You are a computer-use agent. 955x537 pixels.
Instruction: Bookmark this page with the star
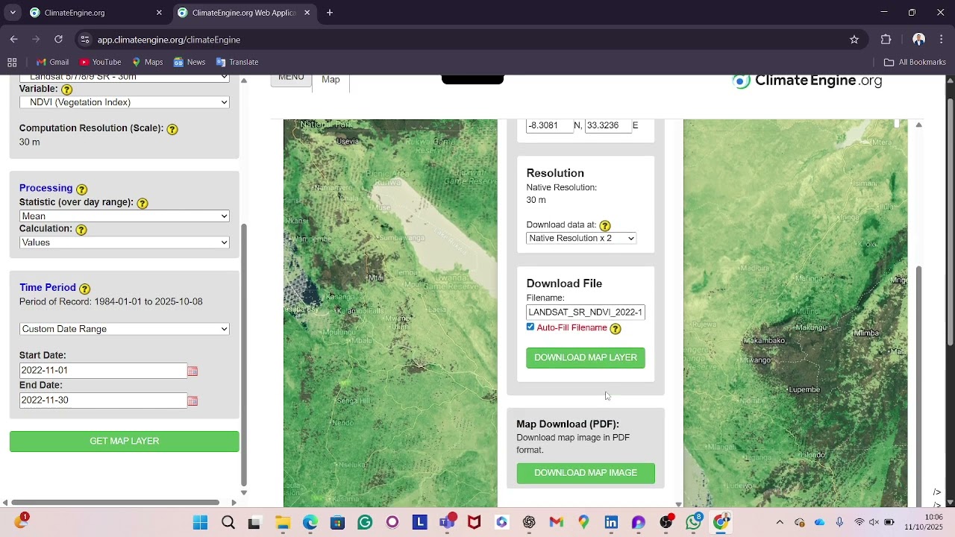(854, 40)
